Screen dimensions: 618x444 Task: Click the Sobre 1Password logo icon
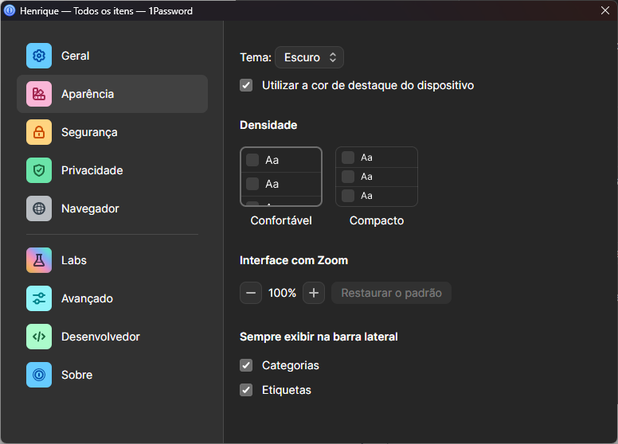39,375
